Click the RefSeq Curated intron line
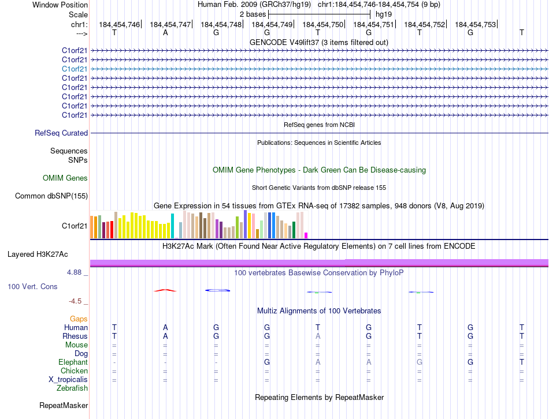The image size is (549, 419). pos(319,133)
